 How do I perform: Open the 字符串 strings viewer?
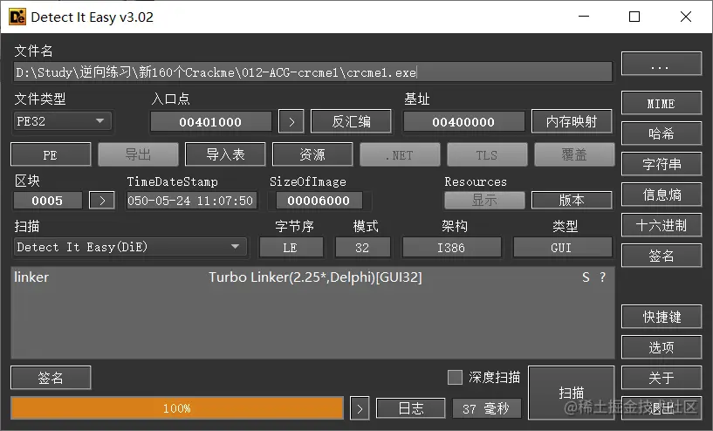pyautogui.click(x=662, y=164)
